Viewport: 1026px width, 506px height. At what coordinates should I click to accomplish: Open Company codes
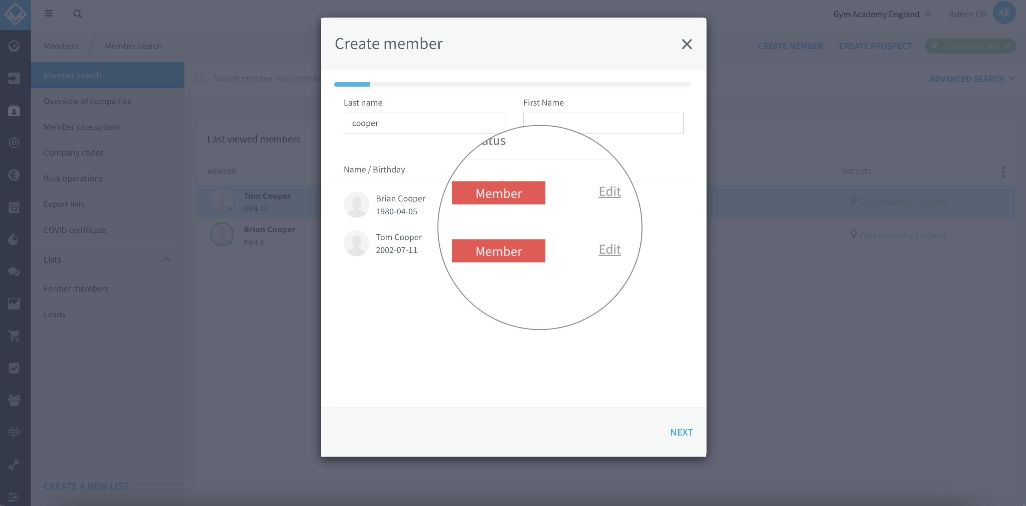(x=73, y=152)
